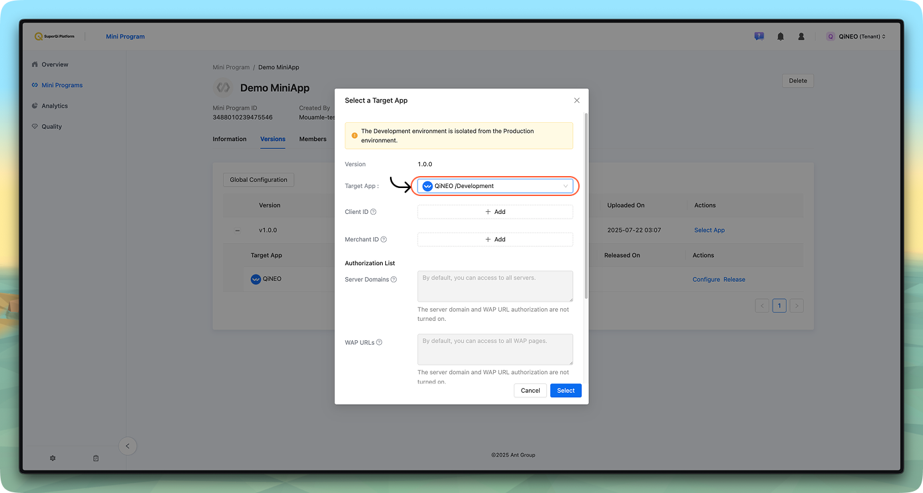Click the Add button for Client ID

pos(494,212)
